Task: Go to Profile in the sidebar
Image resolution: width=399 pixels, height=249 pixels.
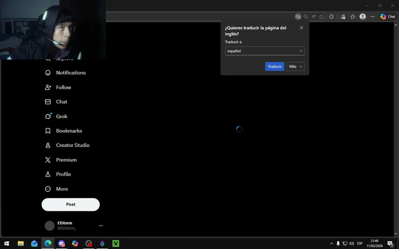Action: click(x=58, y=174)
